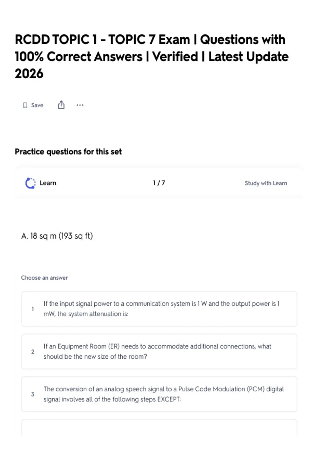Select the partially visible fourth answer card

click(x=159, y=427)
